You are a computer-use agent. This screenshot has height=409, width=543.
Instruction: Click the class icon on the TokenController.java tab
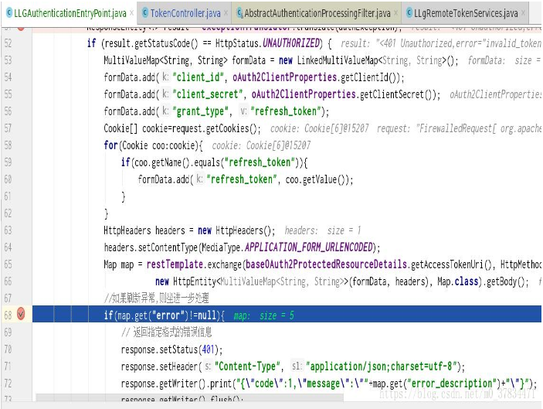click(145, 13)
